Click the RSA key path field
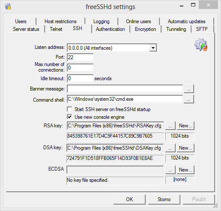This screenshot has height=211, width=221. tap(115, 126)
